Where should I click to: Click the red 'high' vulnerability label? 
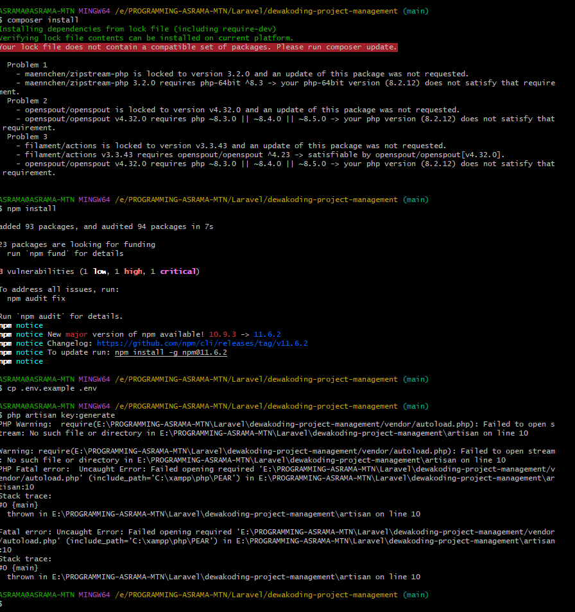pyautogui.click(x=133, y=271)
